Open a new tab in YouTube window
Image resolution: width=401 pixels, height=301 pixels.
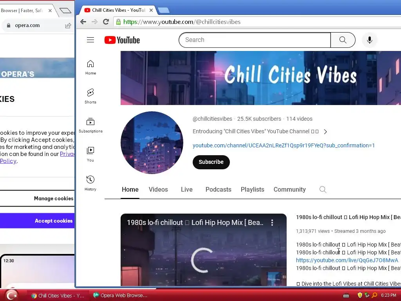tap(163, 10)
